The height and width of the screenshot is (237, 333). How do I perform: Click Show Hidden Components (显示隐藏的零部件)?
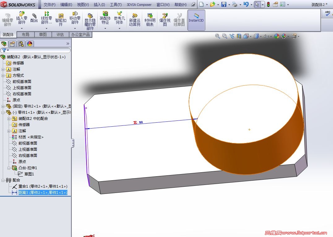90,21
